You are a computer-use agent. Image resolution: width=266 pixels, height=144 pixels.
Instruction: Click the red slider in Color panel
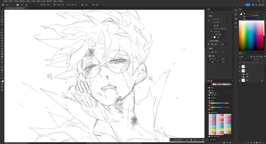tap(251, 13)
